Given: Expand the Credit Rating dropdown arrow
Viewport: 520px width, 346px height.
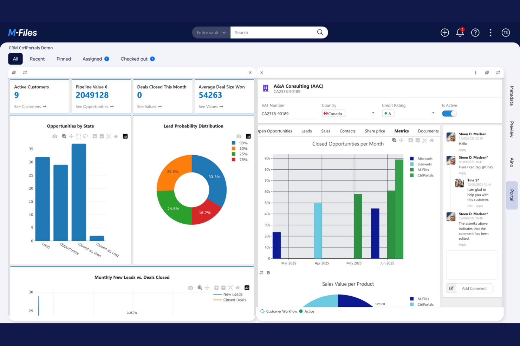Looking at the screenshot, I should tap(433, 113).
